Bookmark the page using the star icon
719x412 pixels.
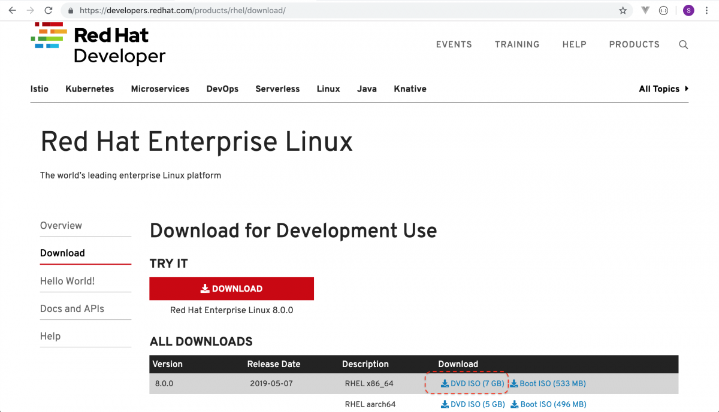(x=623, y=10)
